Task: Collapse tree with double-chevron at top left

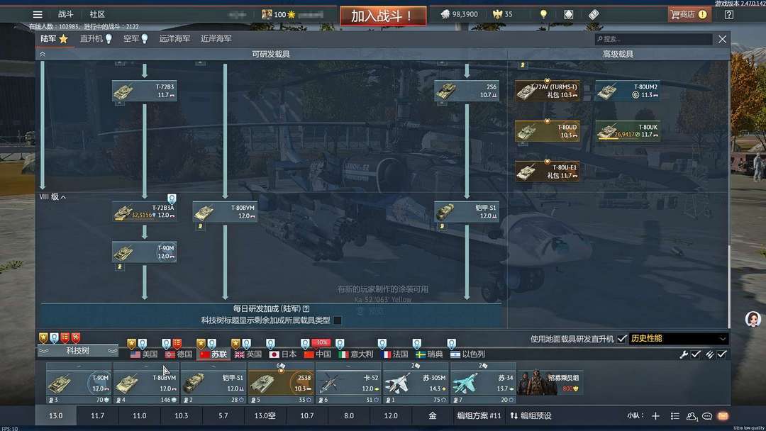Action: click(x=43, y=54)
